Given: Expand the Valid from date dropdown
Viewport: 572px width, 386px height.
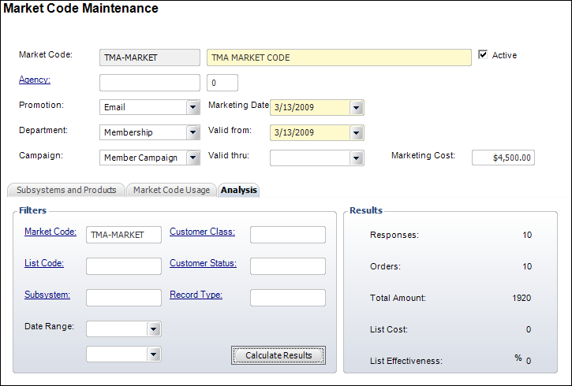Looking at the screenshot, I should [357, 133].
